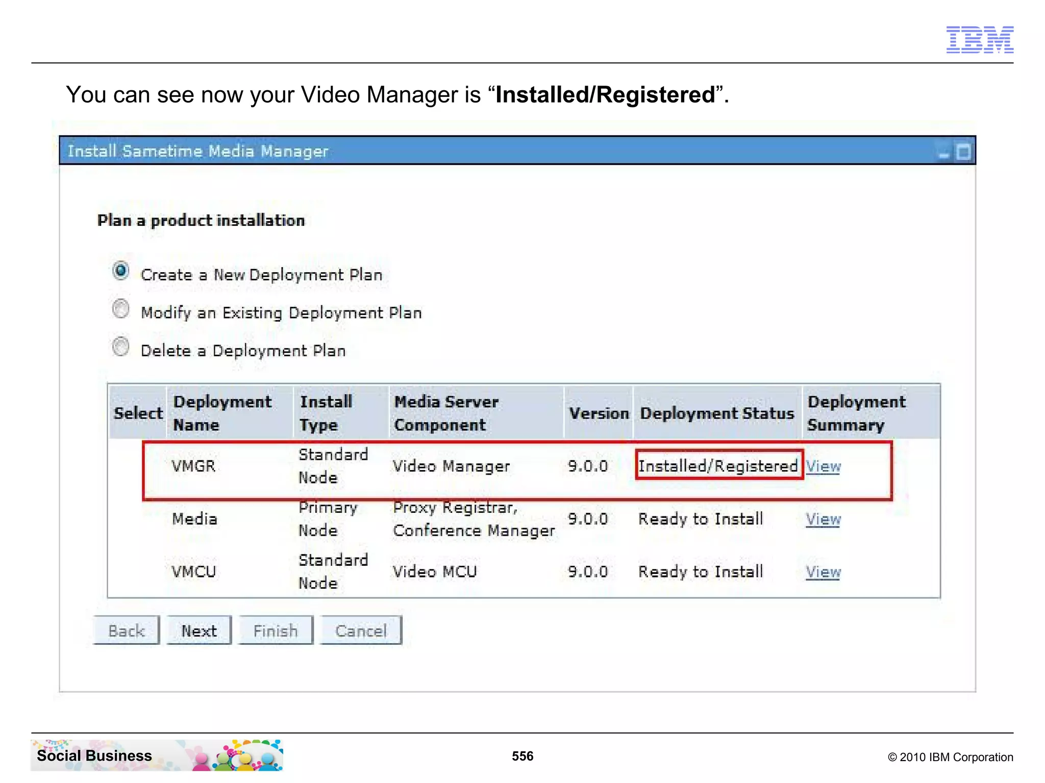Click Ready to Install status in Media row
This screenshot has width=1045, height=783.
point(701,519)
